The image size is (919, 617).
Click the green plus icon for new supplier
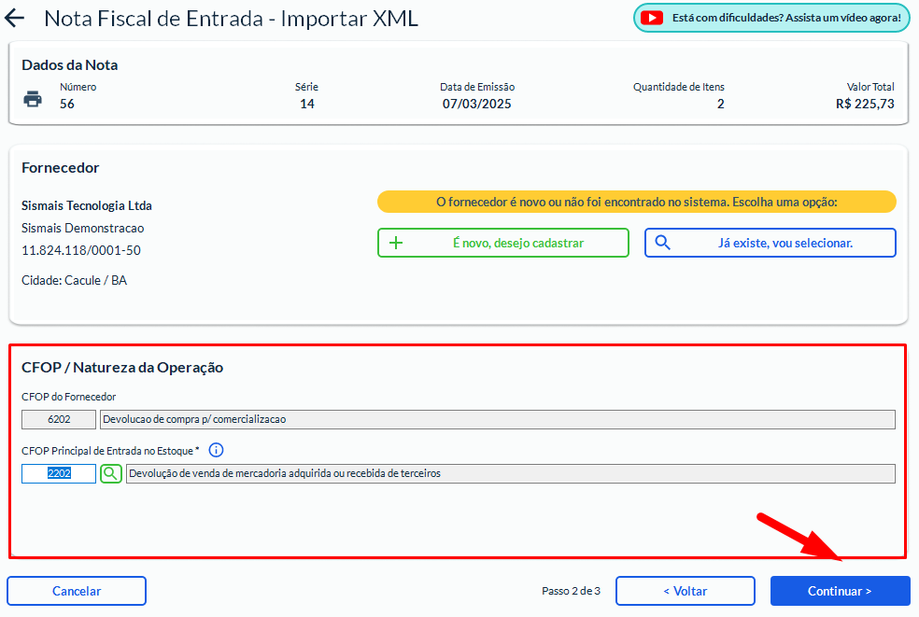(395, 243)
